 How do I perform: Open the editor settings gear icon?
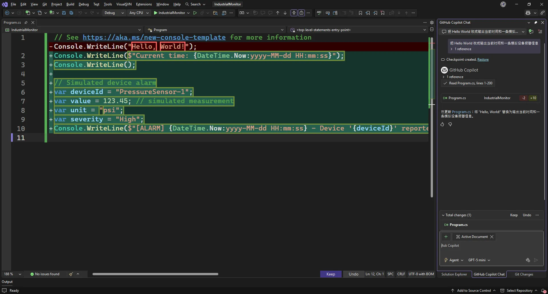[x=432, y=23]
